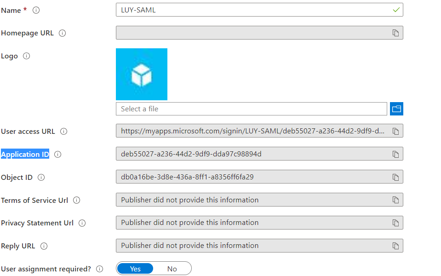
Task: Click the Select a file input
Action: [251, 109]
